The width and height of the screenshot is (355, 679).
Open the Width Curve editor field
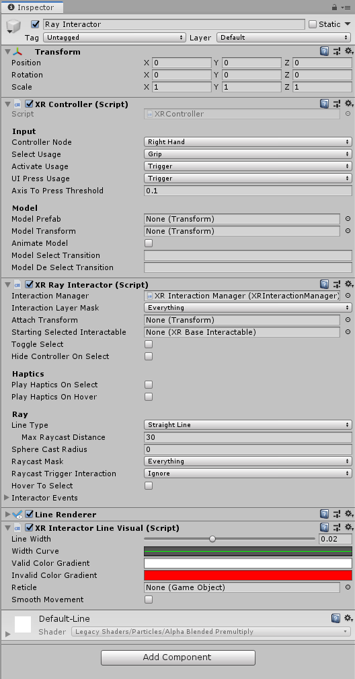coord(248,551)
